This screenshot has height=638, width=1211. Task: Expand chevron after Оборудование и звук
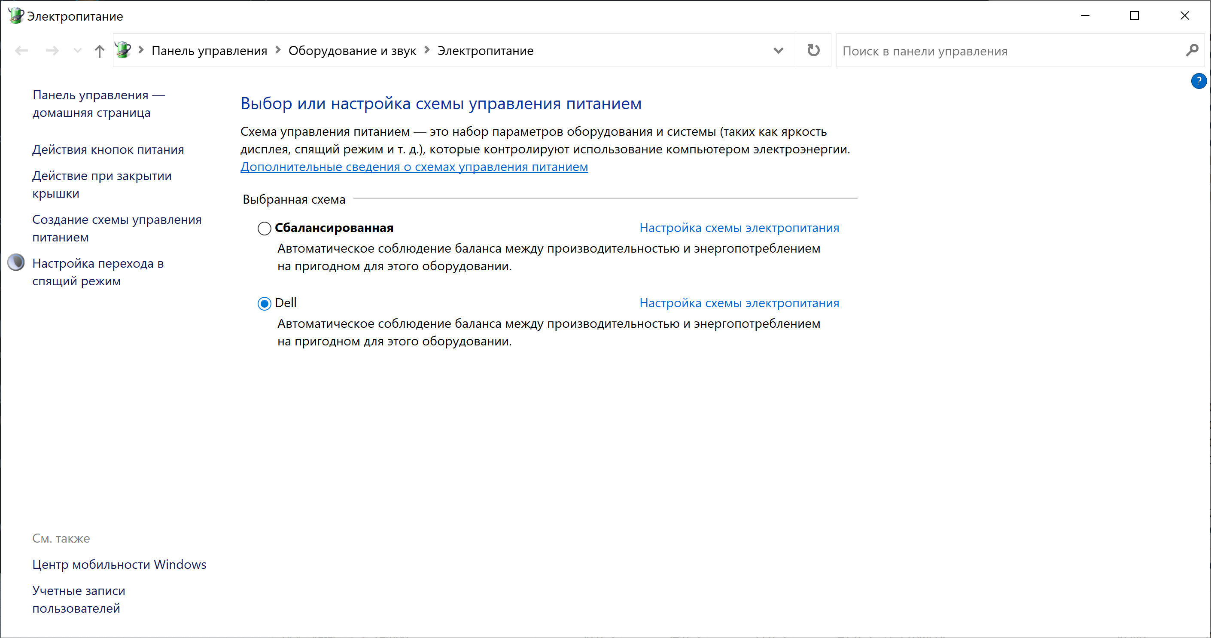[427, 50]
